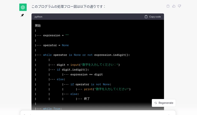Click the Japanese intro sentence above the code

[68, 7]
